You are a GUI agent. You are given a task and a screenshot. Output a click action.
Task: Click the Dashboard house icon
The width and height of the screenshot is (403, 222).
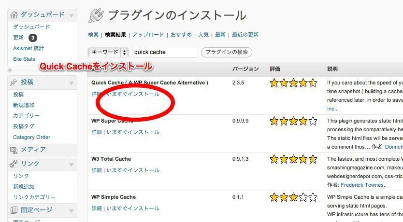coord(14,15)
